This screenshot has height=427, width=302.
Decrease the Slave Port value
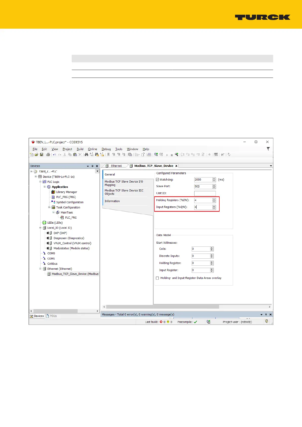(214, 188)
